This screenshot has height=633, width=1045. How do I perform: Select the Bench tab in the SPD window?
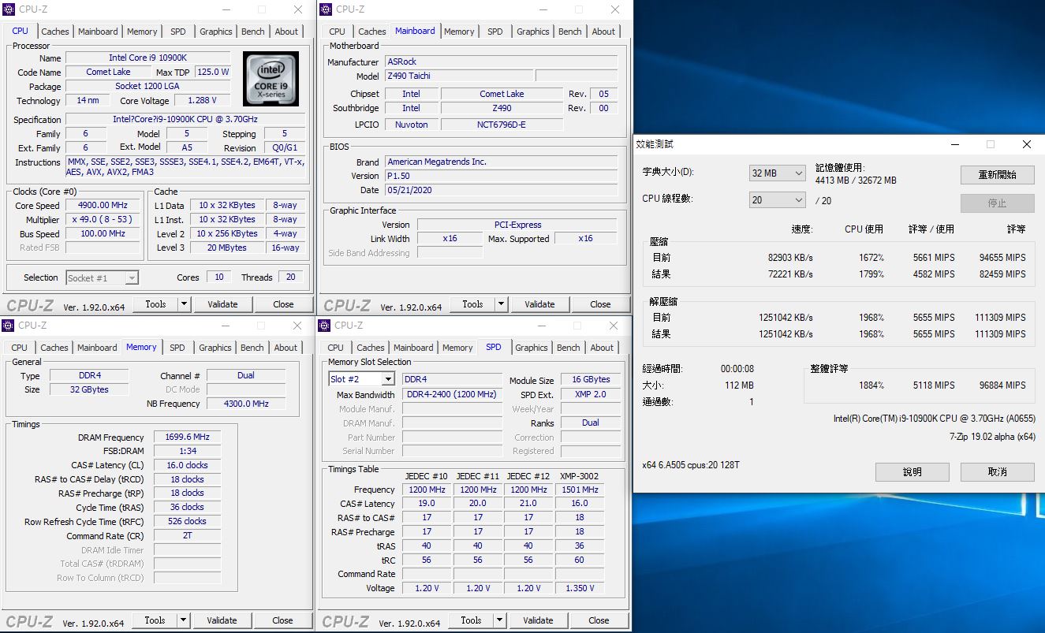tap(569, 348)
